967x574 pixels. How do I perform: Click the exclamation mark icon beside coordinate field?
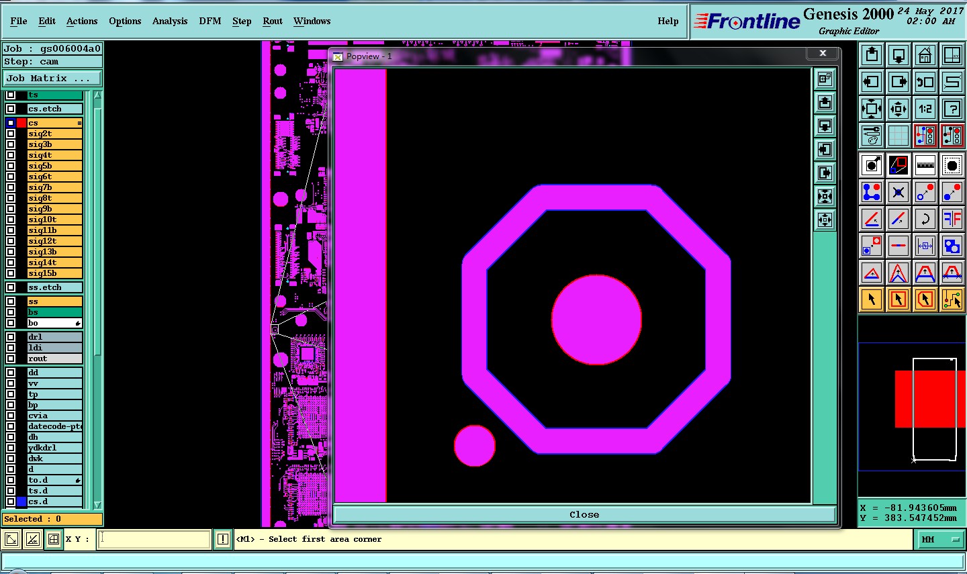(x=223, y=539)
